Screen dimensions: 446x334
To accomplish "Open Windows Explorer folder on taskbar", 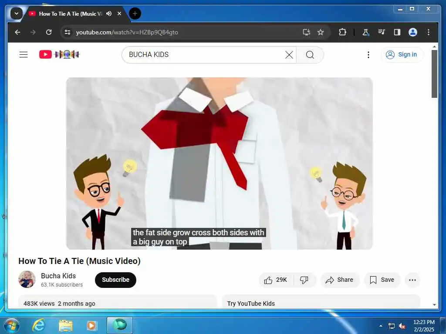I will (x=66, y=325).
